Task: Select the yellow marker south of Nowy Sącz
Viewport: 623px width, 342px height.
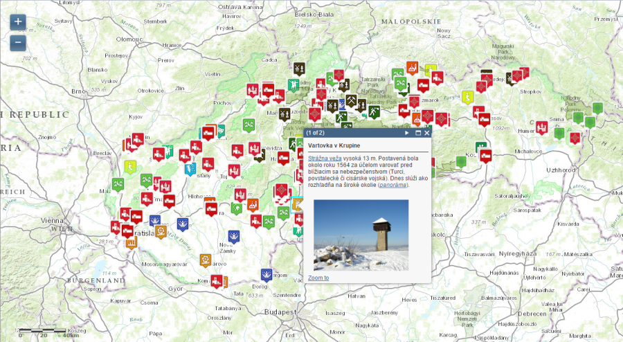Action: point(431,70)
